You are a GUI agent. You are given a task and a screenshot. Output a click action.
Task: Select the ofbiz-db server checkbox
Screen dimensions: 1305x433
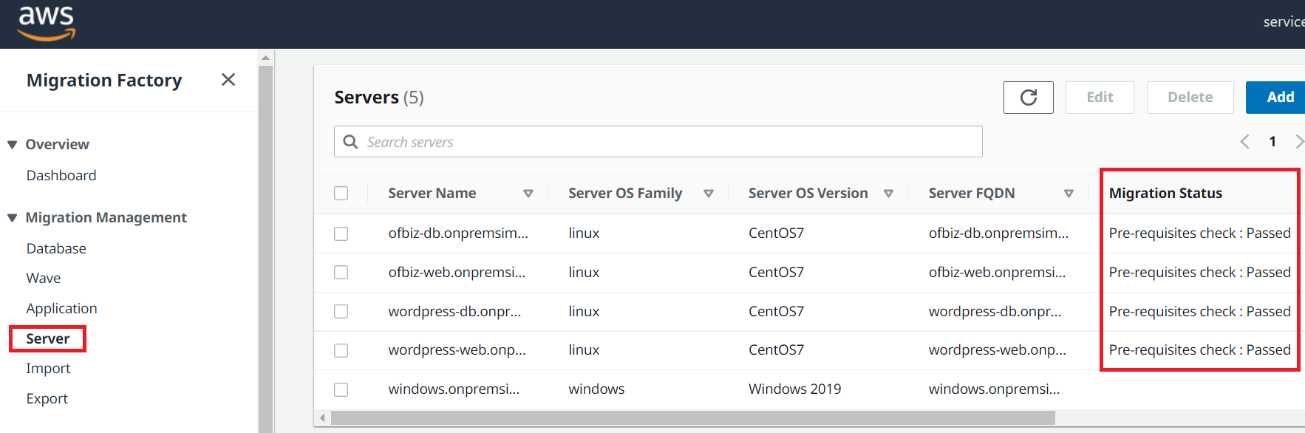point(341,233)
